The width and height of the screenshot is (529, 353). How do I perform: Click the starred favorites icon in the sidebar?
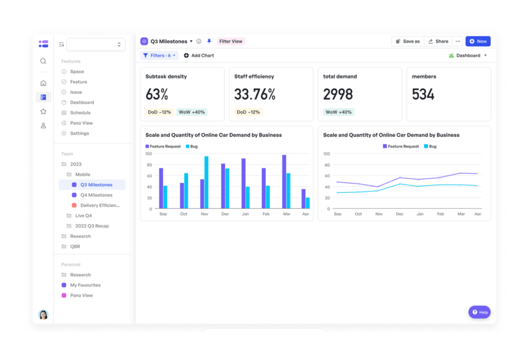(43, 111)
